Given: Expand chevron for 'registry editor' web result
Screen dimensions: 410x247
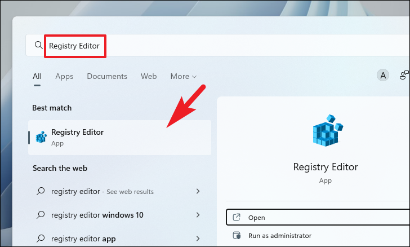Looking at the screenshot, I should (198, 192).
